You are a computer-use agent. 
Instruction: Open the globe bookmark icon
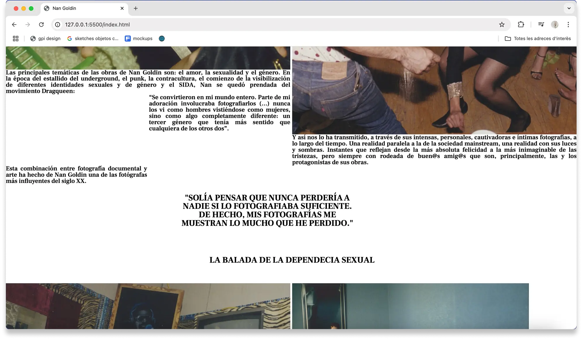[x=162, y=38]
